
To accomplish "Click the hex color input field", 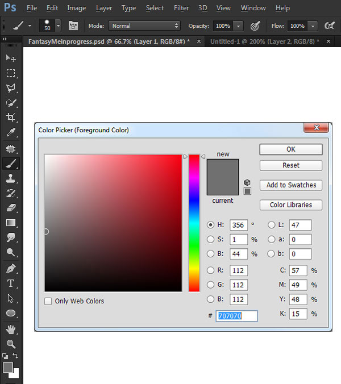I will click(x=236, y=316).
